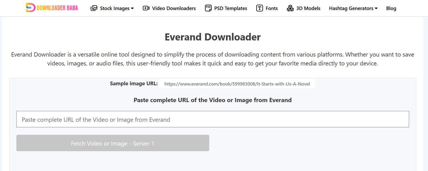Click the Sample image URL label
The width and height of the screenshot is (428, 171).
[134, 84]
